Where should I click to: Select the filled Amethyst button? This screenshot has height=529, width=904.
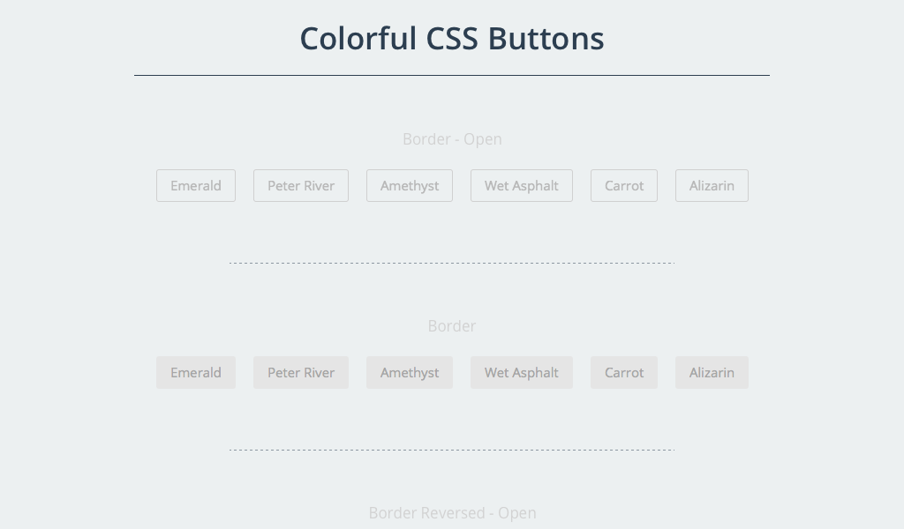410,373
